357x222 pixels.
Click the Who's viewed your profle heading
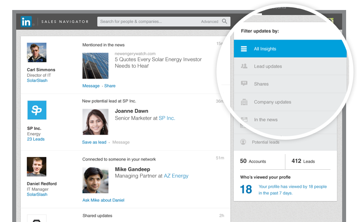[x=265, y=177]
